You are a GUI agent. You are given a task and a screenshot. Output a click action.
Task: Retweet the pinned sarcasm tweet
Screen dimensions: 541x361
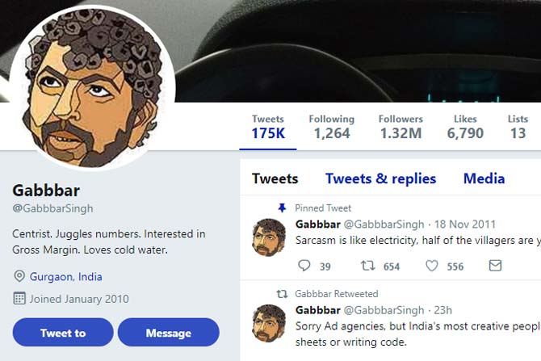click(367, 266)
